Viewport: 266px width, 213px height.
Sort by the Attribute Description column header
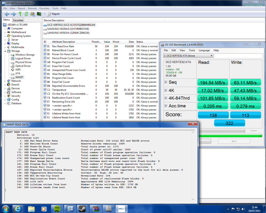coord(63,42)
